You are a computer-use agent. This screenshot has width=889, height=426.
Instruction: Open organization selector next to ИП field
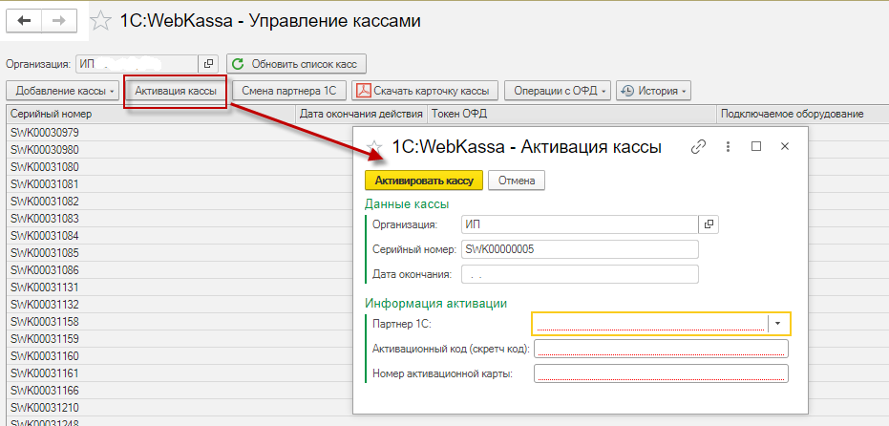coord(208,64)
